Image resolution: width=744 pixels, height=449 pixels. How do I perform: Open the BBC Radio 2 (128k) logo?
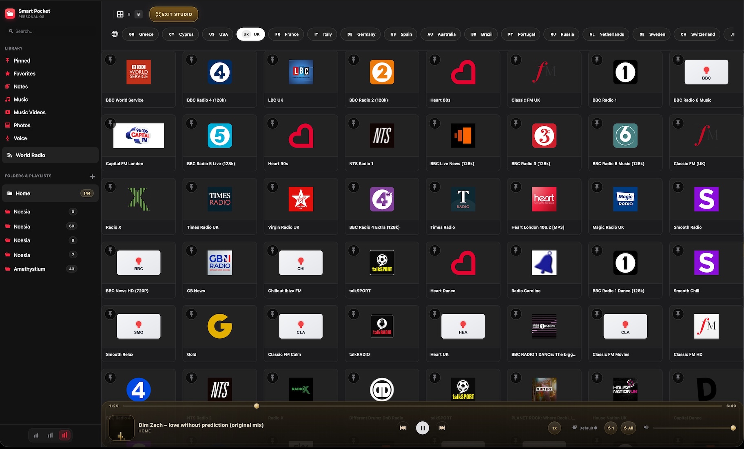pyautogui.click(x=382, y=72)
